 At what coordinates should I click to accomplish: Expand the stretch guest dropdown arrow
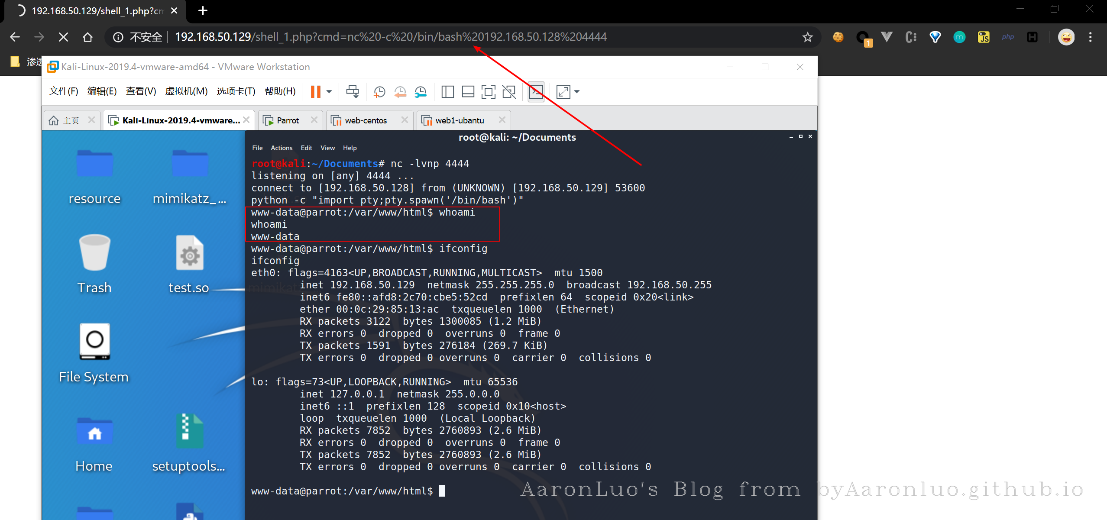(x=577, y=92)
